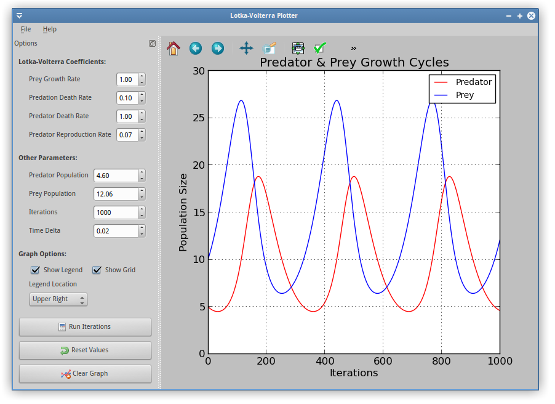Open the edit axis parameters icon
The height and width of the screenshot is (404, 555).
coord(270,48)
